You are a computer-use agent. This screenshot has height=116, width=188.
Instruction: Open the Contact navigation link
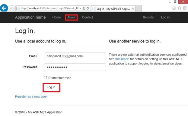[x=88, y=17]
